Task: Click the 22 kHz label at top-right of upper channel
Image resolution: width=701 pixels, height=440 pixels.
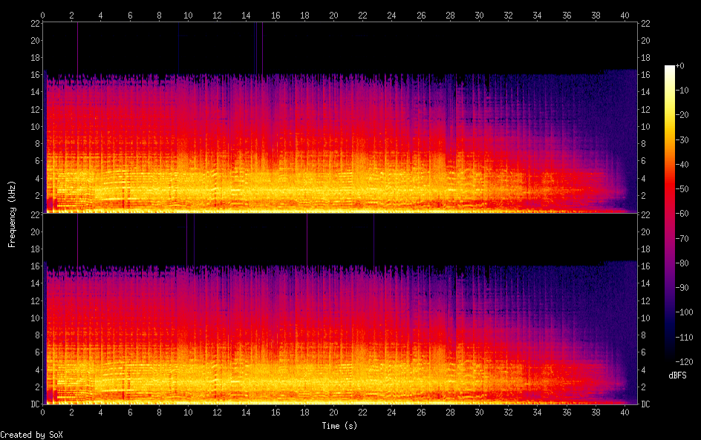Action: [x=645, y=23]
